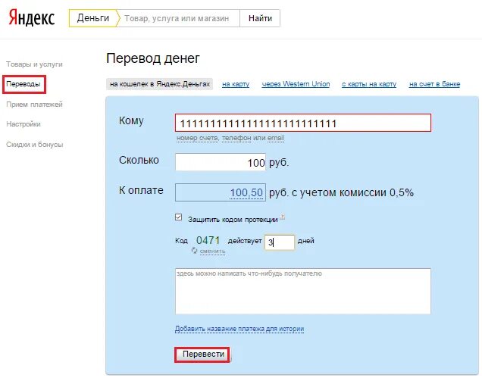The height and width of the screenshot is (378, 482).
Task: Click the question mark help icon
Action: click(283, 217)
